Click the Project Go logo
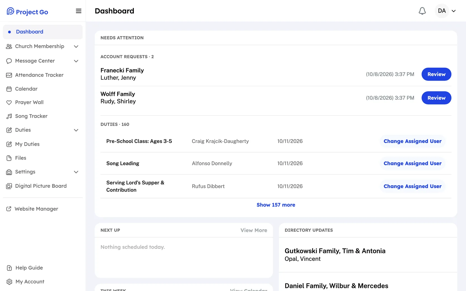 coord(27,11)
